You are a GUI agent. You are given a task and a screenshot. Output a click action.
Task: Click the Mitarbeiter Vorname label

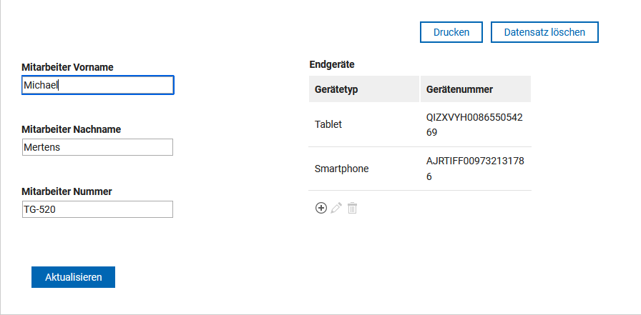(x=67, y=67)
